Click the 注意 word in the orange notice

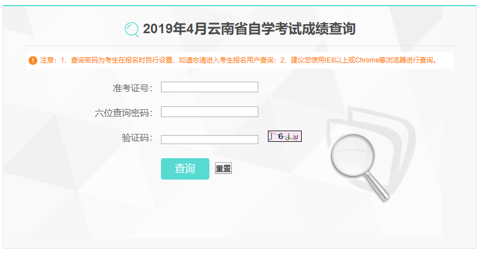pos(47,60)
